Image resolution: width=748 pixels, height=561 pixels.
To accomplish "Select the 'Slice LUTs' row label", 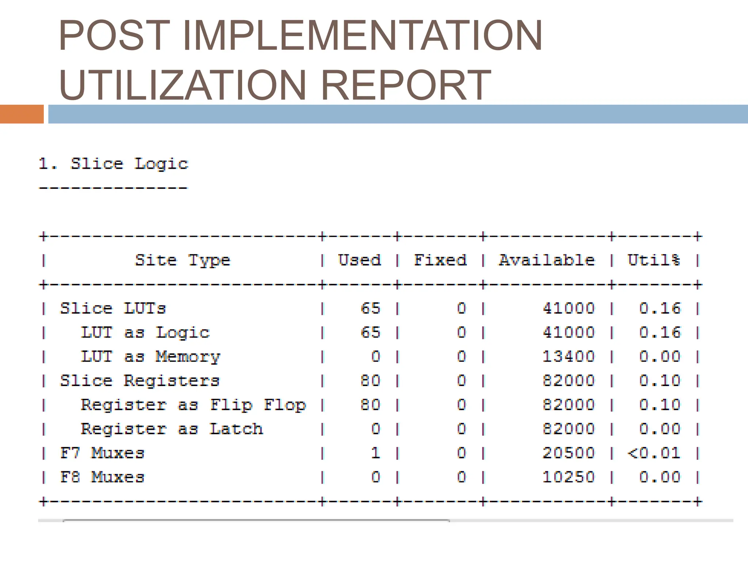I will (x=113, y=309).
